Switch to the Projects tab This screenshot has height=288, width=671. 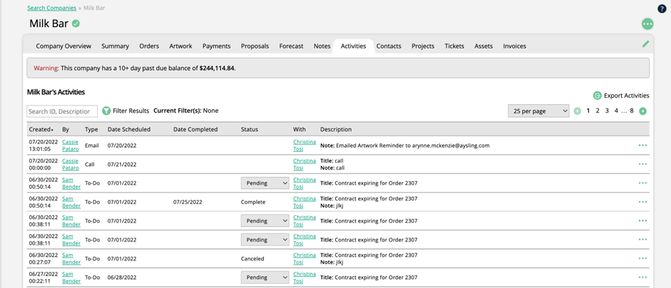[x=423, y=46]
